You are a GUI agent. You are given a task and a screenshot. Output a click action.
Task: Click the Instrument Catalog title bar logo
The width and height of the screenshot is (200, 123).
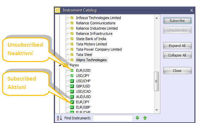tap(57, 10)
